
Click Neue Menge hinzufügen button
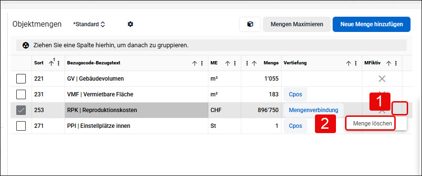pos(371,24)
